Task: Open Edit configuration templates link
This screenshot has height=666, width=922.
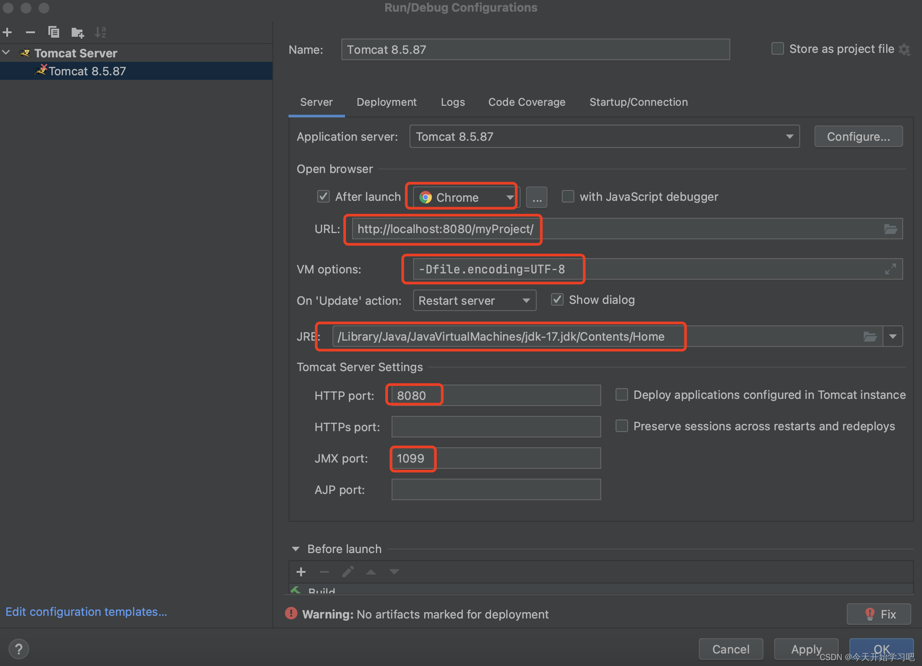Action: tap(86, 612)
